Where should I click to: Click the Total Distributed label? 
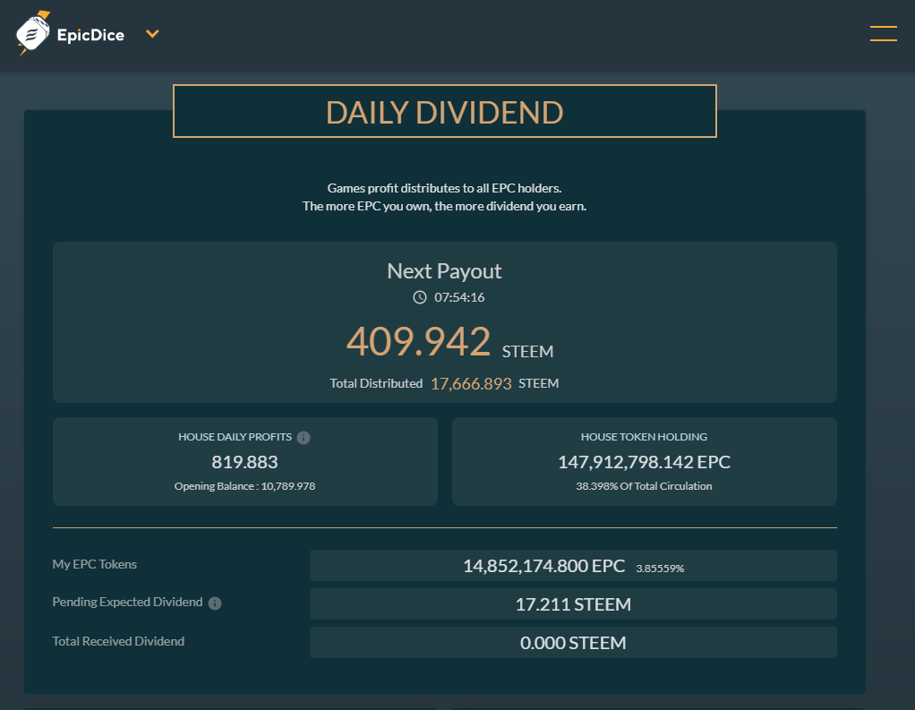point(376,383)
